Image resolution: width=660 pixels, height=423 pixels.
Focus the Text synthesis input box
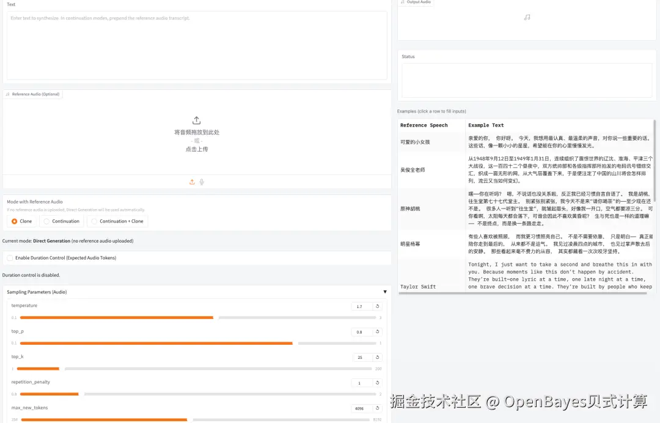(x=197, y=45)
